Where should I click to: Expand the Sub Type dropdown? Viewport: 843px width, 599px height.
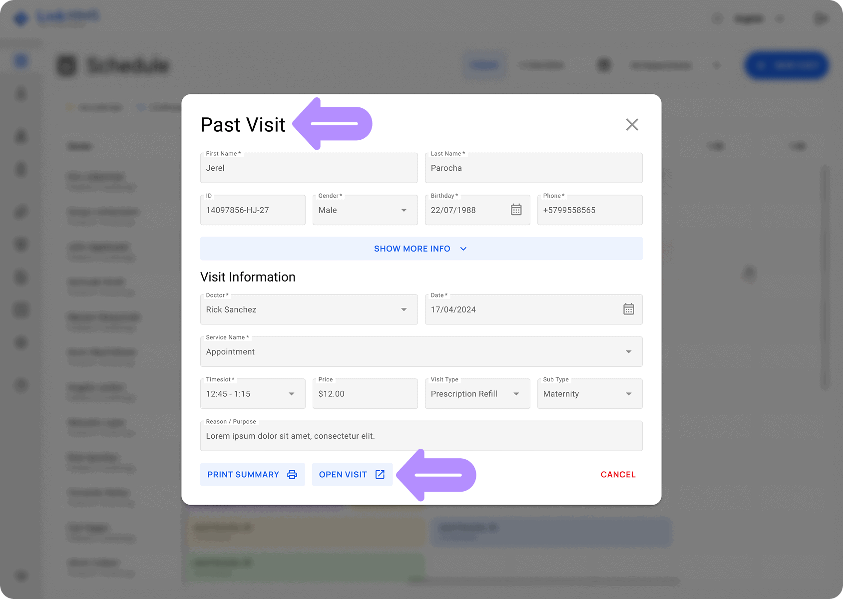point(628,394)
